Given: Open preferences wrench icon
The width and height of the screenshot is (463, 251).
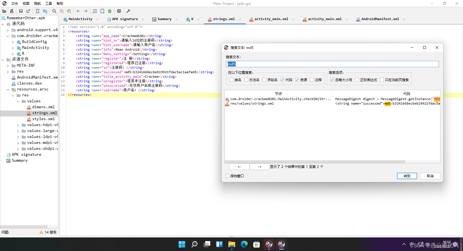Looking at the screenshot, I should click(128, 11).
